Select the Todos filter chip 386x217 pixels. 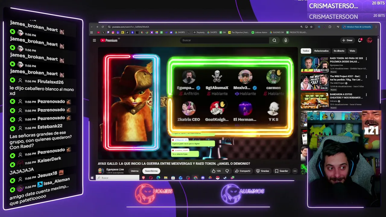306,51
